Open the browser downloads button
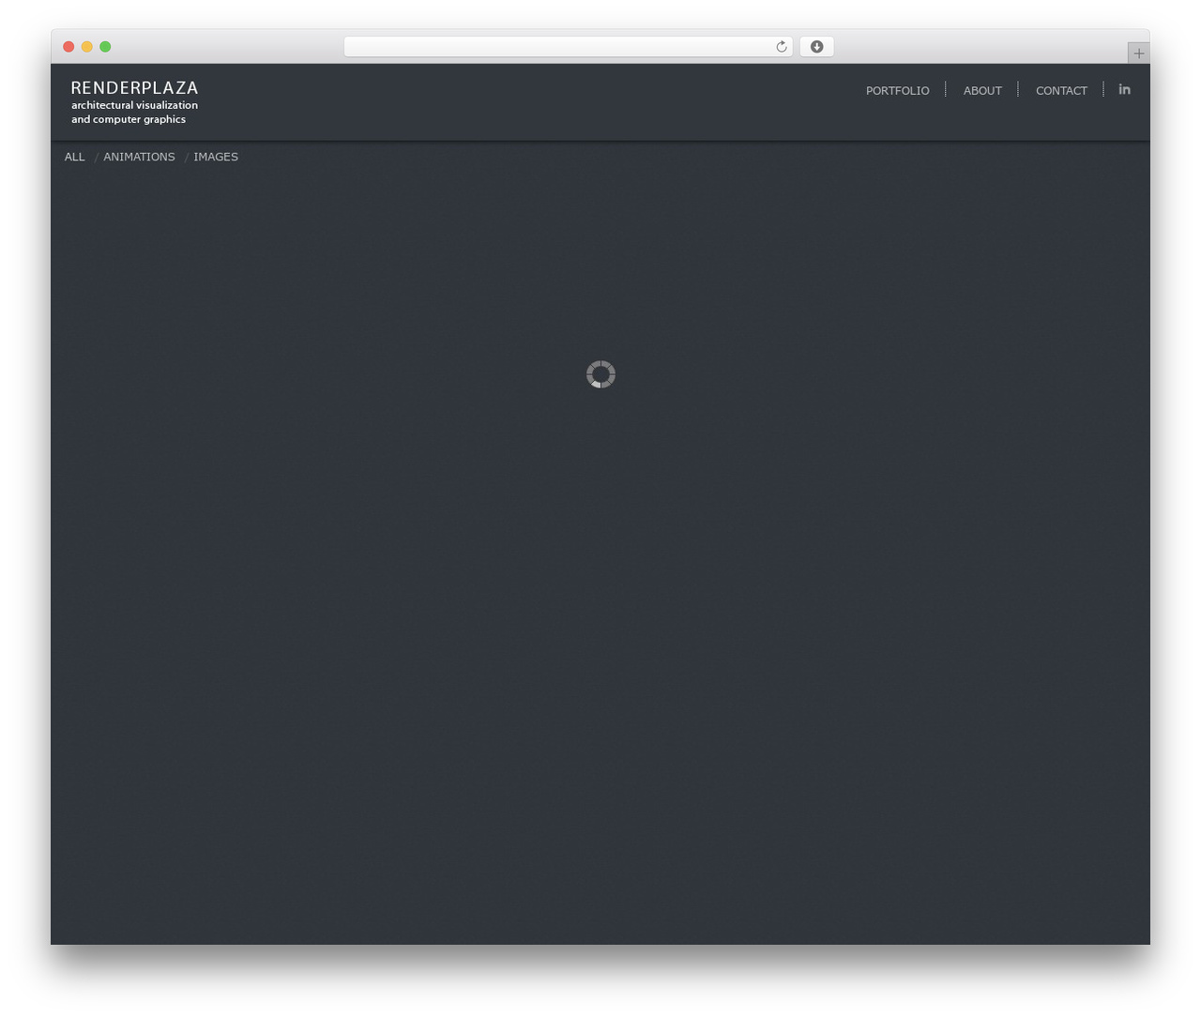This screenshot has width=1201, height=1017. coord(816,47)
